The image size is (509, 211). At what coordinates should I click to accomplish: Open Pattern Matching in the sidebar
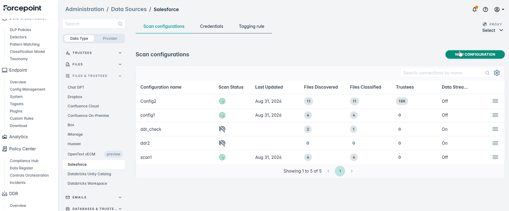tap(25, 44)
